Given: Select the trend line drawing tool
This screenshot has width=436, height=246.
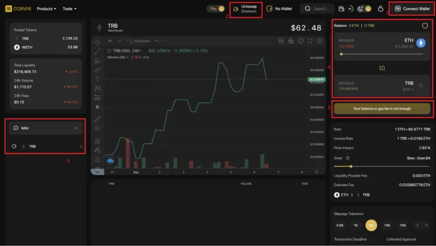Looking at the screenshot, I should tap(98, 51).
